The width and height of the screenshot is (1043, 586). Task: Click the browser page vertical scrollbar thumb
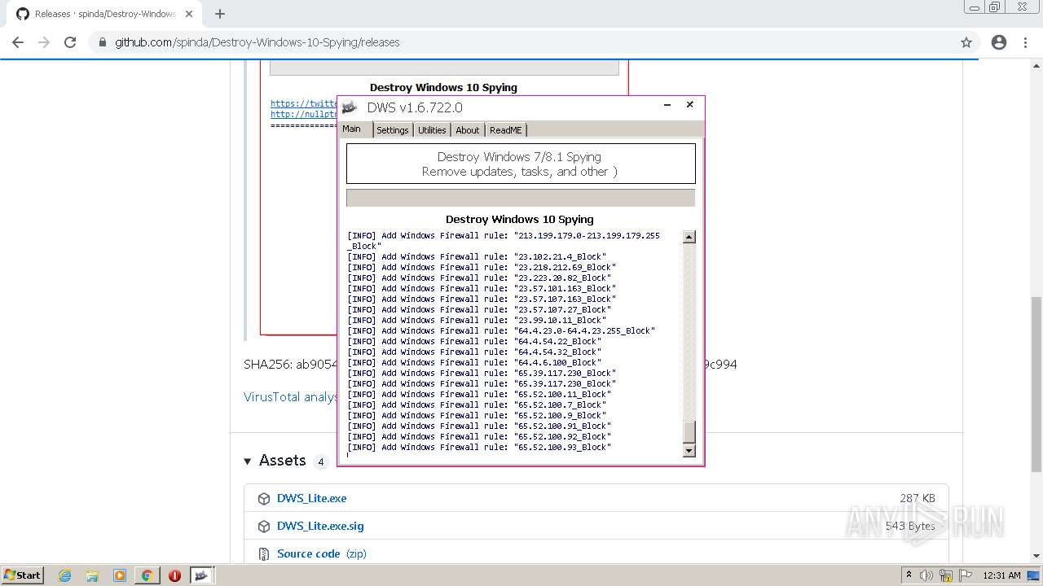[1036, 384]
